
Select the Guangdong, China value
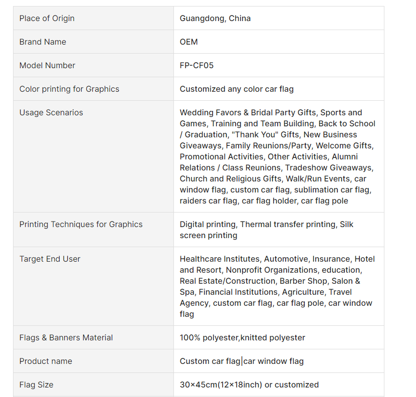215,19
